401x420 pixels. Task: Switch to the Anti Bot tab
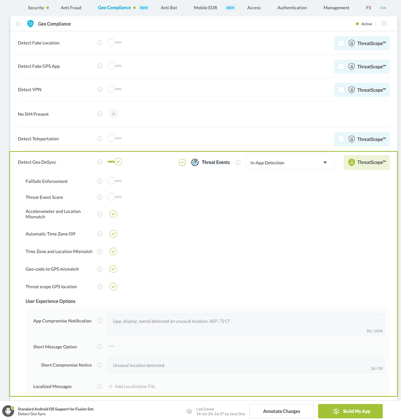click(168, 7)
